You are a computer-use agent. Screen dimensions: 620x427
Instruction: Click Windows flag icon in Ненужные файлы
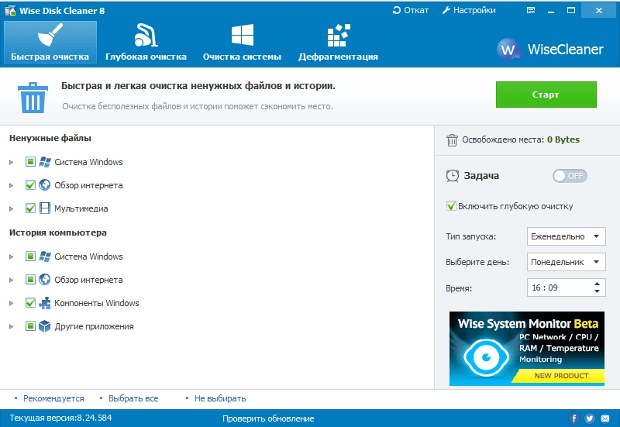point(45,162)
